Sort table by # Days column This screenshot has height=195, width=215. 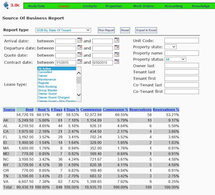[x=57, y=110]
